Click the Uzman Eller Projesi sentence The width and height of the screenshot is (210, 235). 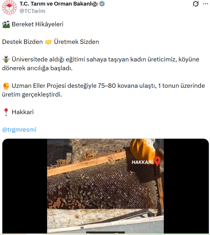(x=103, y=90)
